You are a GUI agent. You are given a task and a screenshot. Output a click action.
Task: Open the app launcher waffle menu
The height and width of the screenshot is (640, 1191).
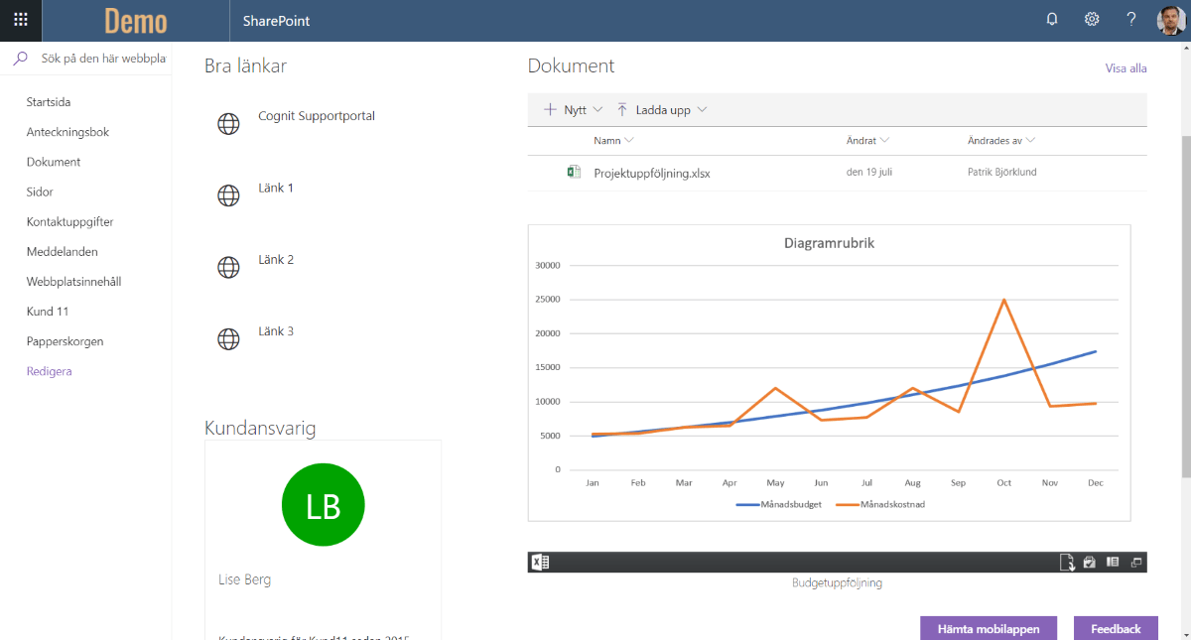point(21,20)
